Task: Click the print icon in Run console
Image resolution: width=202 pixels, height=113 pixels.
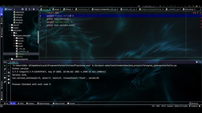Action: [9, 79]
